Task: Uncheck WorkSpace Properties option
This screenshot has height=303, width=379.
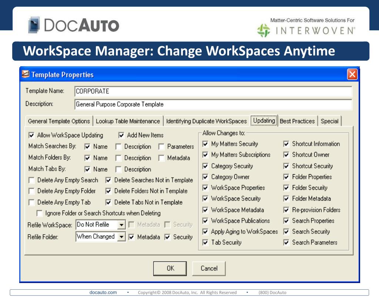Action: pos(205,188)
